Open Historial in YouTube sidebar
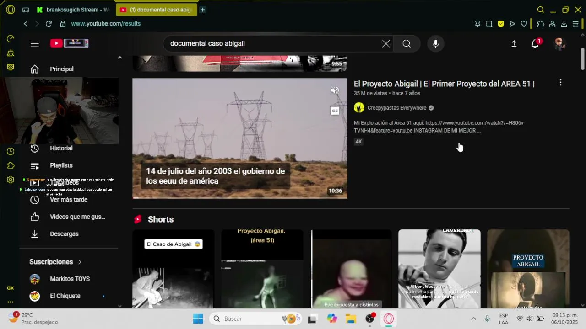The height and width of the screenshot is (329, 586). 69,148
